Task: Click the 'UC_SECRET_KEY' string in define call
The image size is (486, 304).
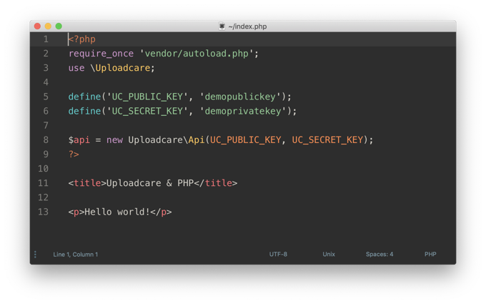Action: [147, 111]
